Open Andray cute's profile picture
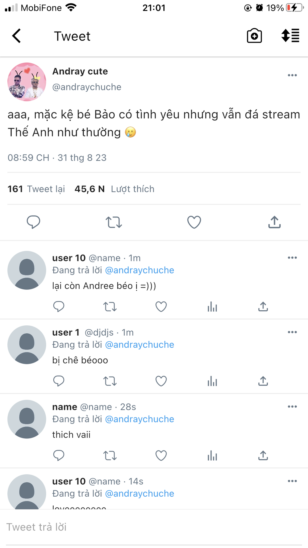This screenshot has width=308, height=548. point(27,82)
